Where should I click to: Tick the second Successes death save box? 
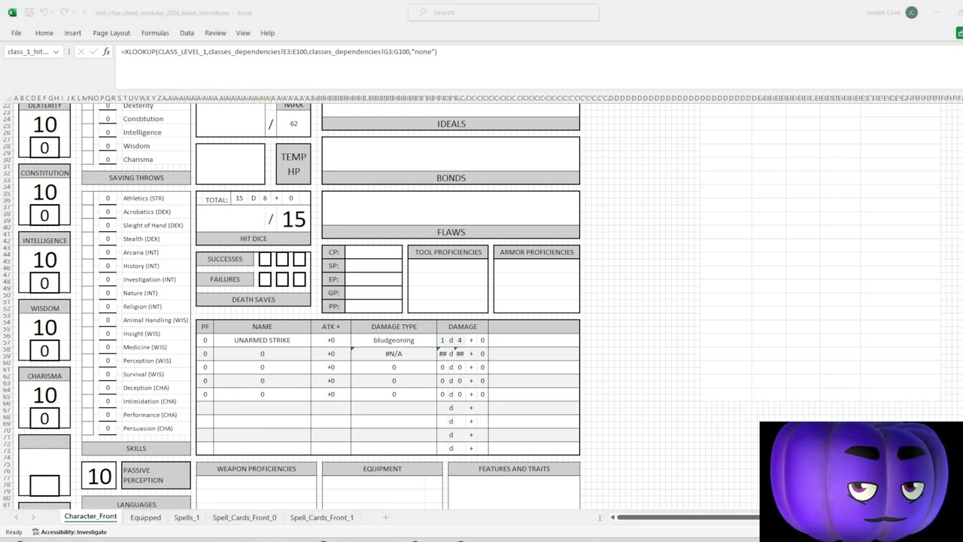(x=282, y=259)
